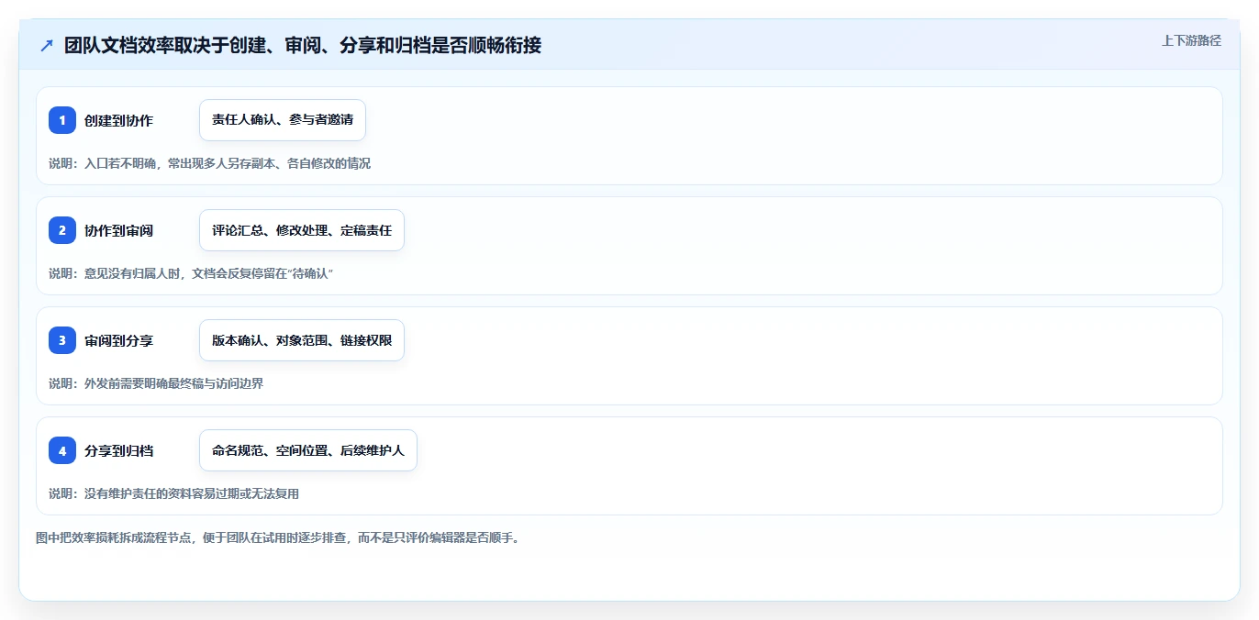This screenshot has width=1259, height=620.
Task: Click the 审阅到分享 step label
Action: pos(118,340)
